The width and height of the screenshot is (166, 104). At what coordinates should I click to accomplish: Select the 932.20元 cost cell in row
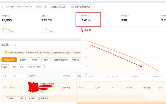point(146,88)
